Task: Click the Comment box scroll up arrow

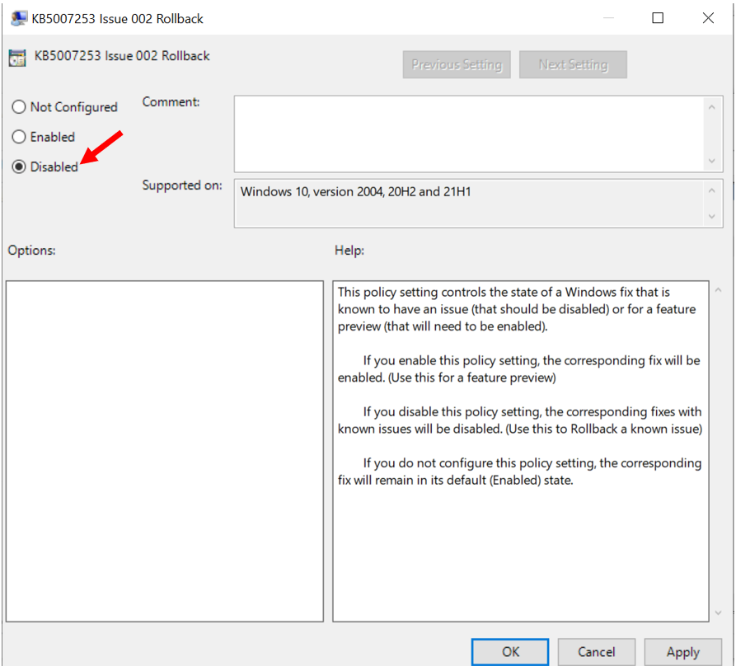Action: coord(711,107)
